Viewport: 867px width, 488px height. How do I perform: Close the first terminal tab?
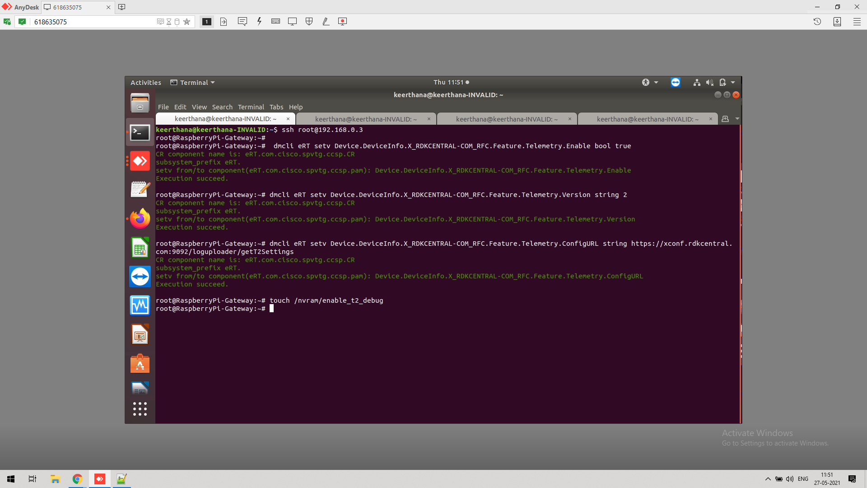click(x=288, y=119)
